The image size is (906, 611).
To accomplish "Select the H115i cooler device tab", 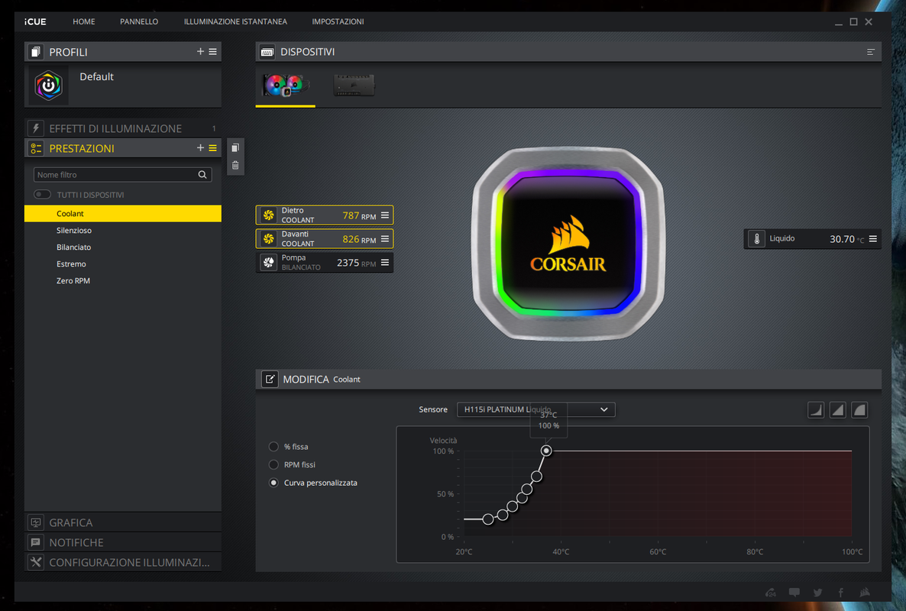I will pos(286,86).
